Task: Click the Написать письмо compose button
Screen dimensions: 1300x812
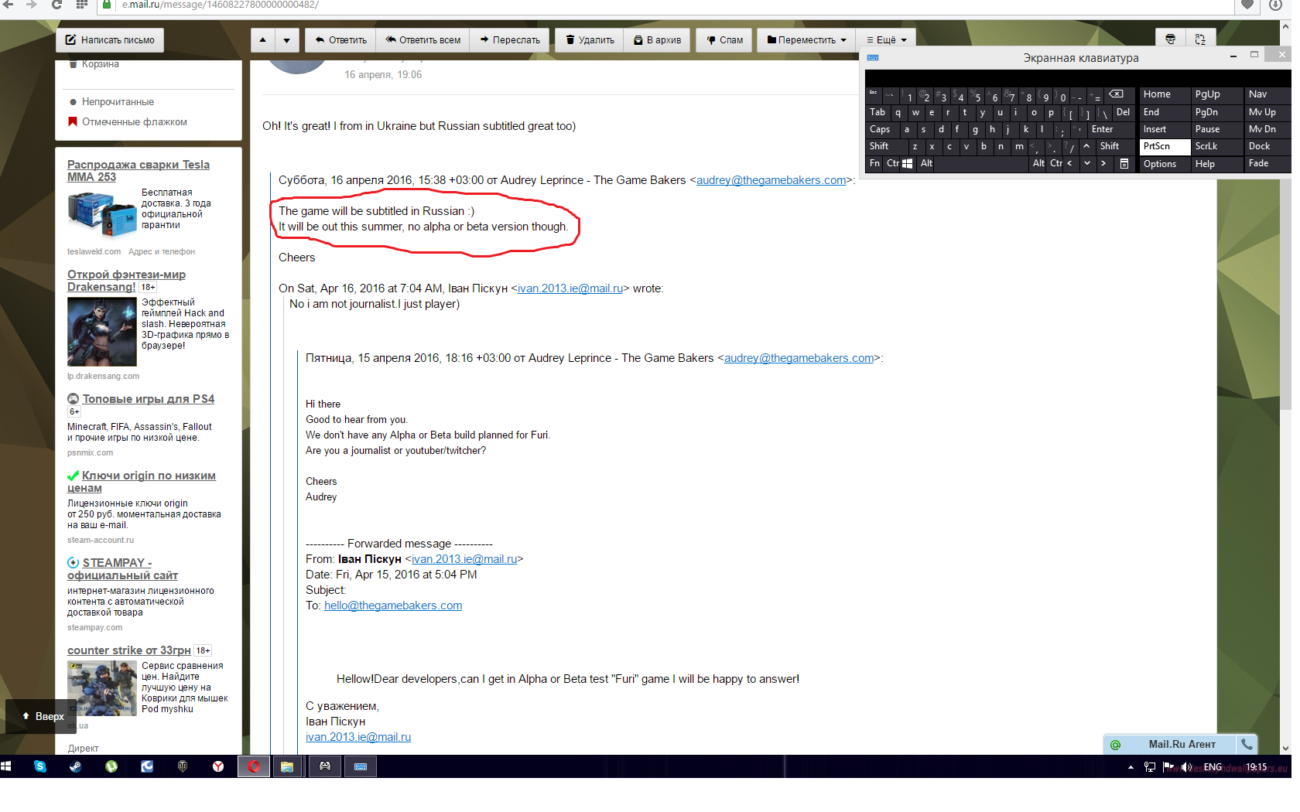Action: click(x=110, y=40)
